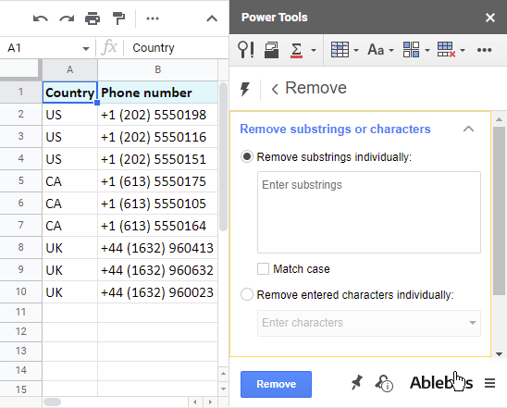Open the Power Tools toolbar three-dots menu
The image size is (507, 408).
pyautogui.click(x=484, y=50)
